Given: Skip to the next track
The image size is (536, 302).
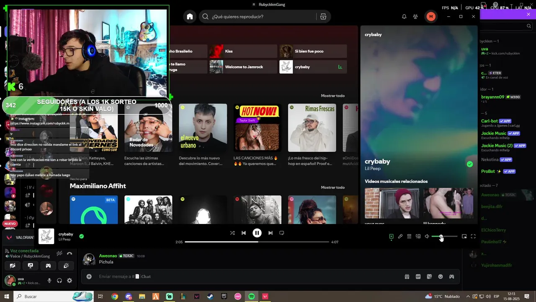Looking at the screenshot, I should [x=271, y=233].
